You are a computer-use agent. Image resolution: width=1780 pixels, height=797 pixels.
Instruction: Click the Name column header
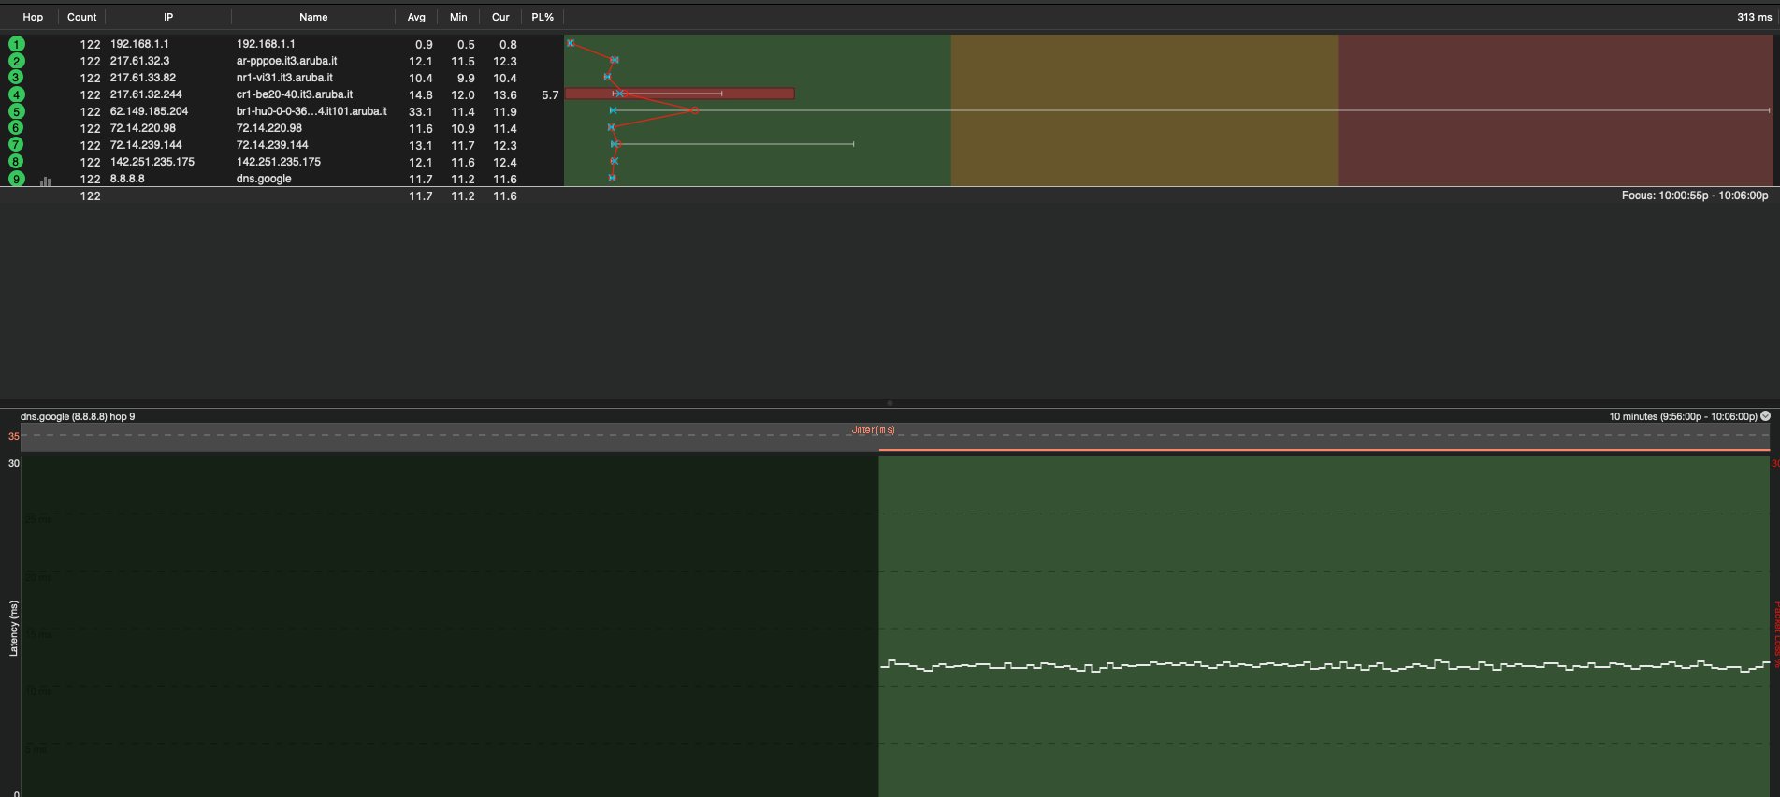click(313, 17)
